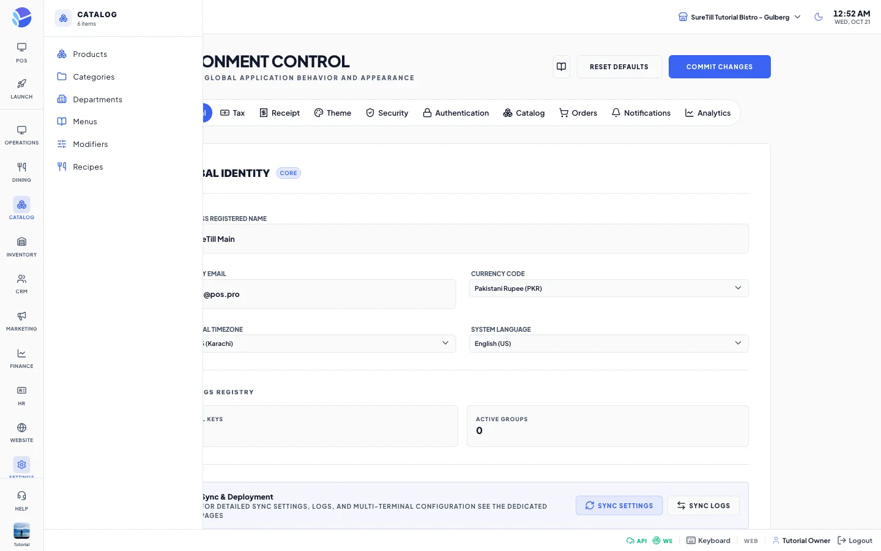Click the app logo at top left
Screen dimensions: 881x551
point(21,17)
